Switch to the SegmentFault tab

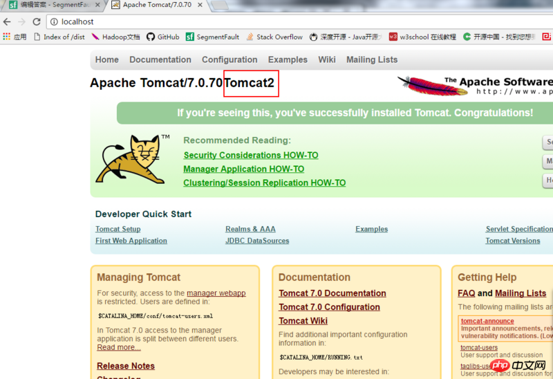[x=53, y=5]
